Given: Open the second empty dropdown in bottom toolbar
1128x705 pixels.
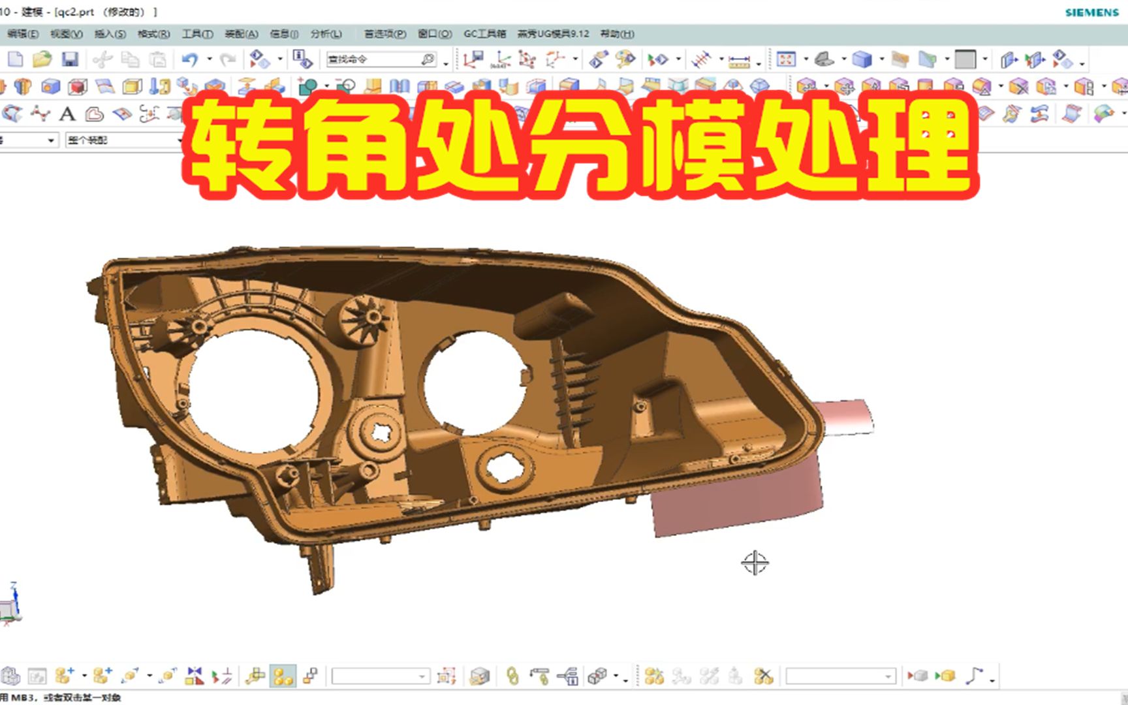Looking at the screenshot, I should click(840, 676).
